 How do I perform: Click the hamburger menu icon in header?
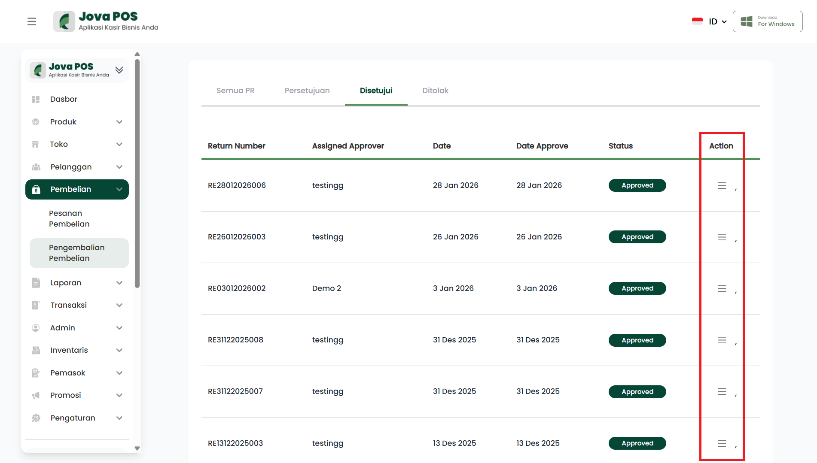(x=32, y=21)
